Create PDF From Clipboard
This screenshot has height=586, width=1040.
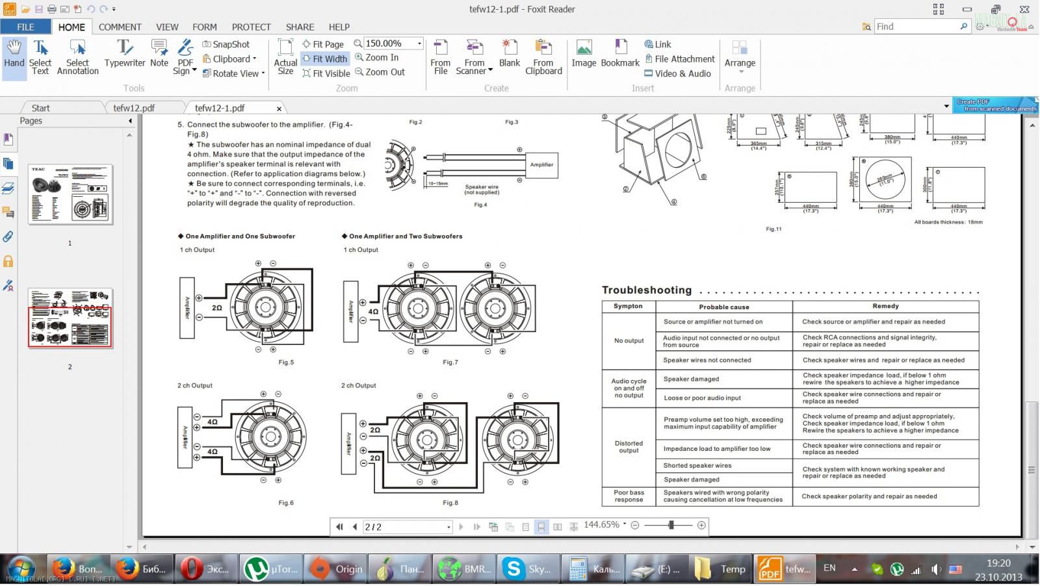click(543, 58)
